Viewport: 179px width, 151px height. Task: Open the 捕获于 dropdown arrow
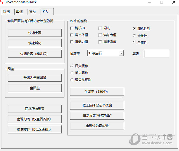coord(121,53)
